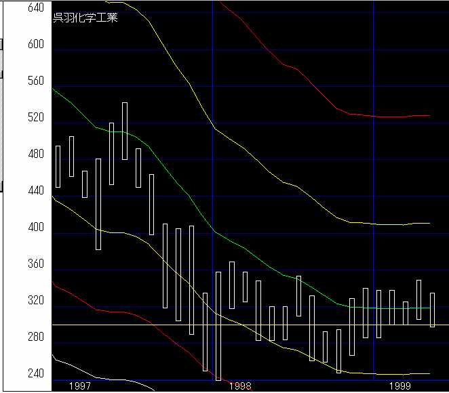Select the 400 price axis label
Image resolution: width=449 pixels, height=393 pixels.
tap(35, 227)
